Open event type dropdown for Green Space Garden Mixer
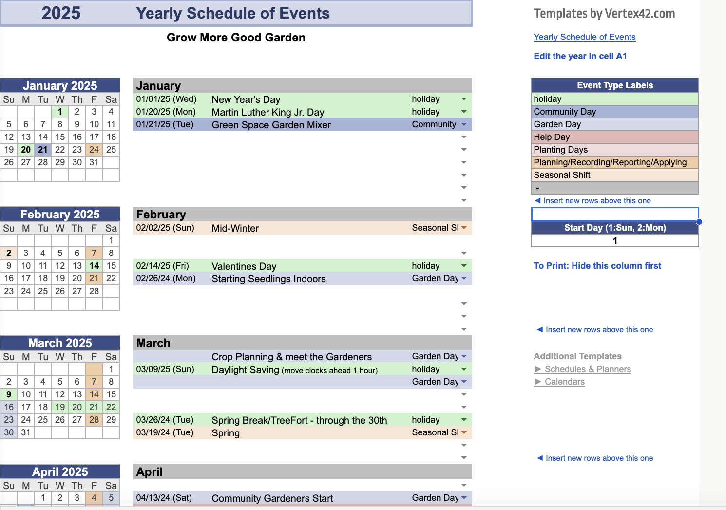This screenshot has width=726, height=510. [x=463, y=124]
